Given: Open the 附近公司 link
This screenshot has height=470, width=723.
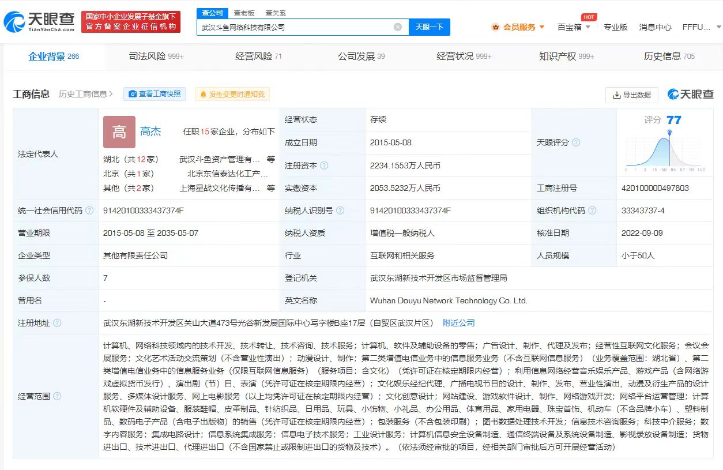Looking at the screenshot, I should [x=458, y=323].
